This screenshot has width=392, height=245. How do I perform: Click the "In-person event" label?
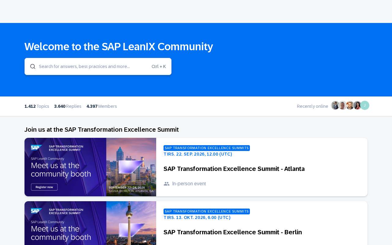point(189,184)
